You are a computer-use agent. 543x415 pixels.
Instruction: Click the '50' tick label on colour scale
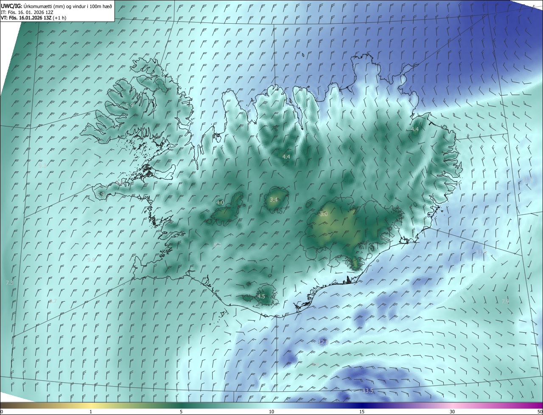540,412
